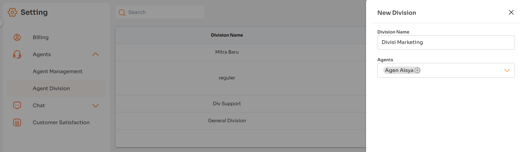
Task: Click the Agents headset icon
Action: click(x=17, y=54)
